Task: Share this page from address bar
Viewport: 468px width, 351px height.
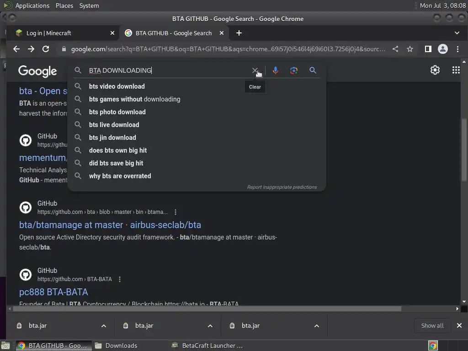Action: pos(395,49)
